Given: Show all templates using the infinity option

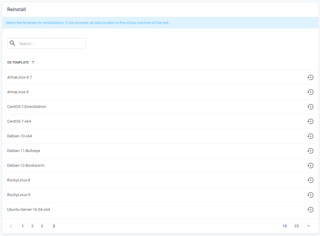Looking at the screenshot, I should (308, 226).
